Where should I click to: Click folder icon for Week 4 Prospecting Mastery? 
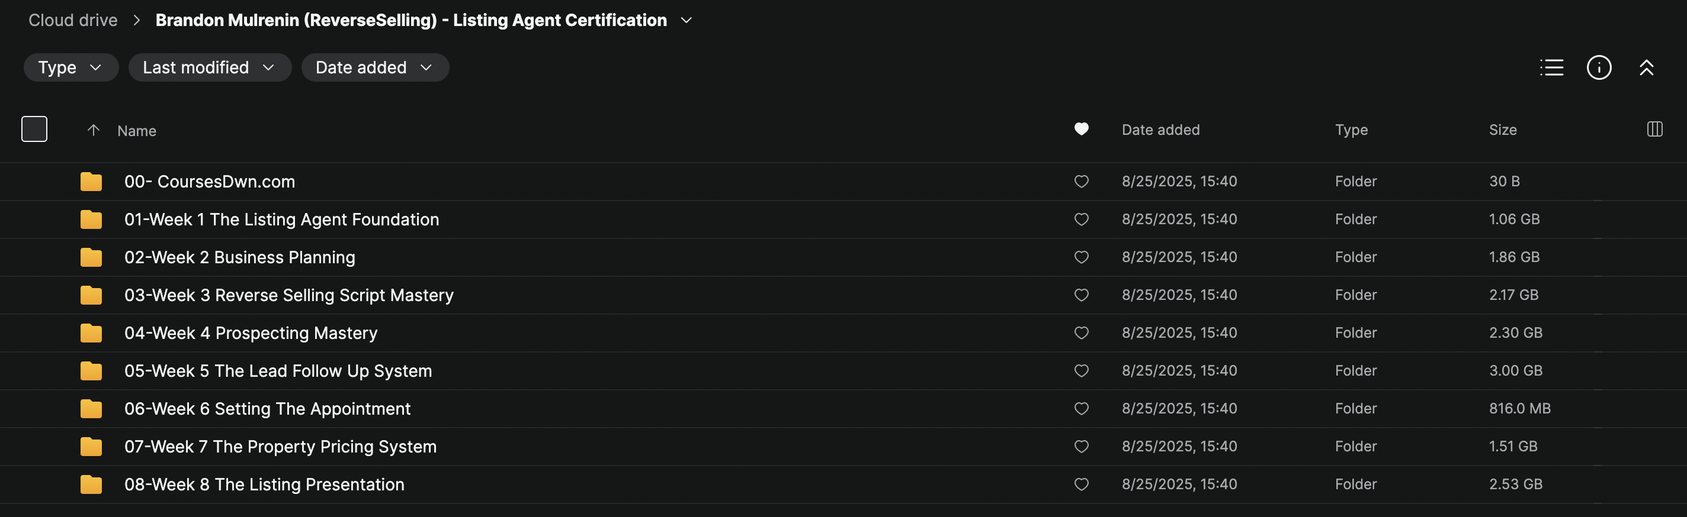click(x=91, y=334)
